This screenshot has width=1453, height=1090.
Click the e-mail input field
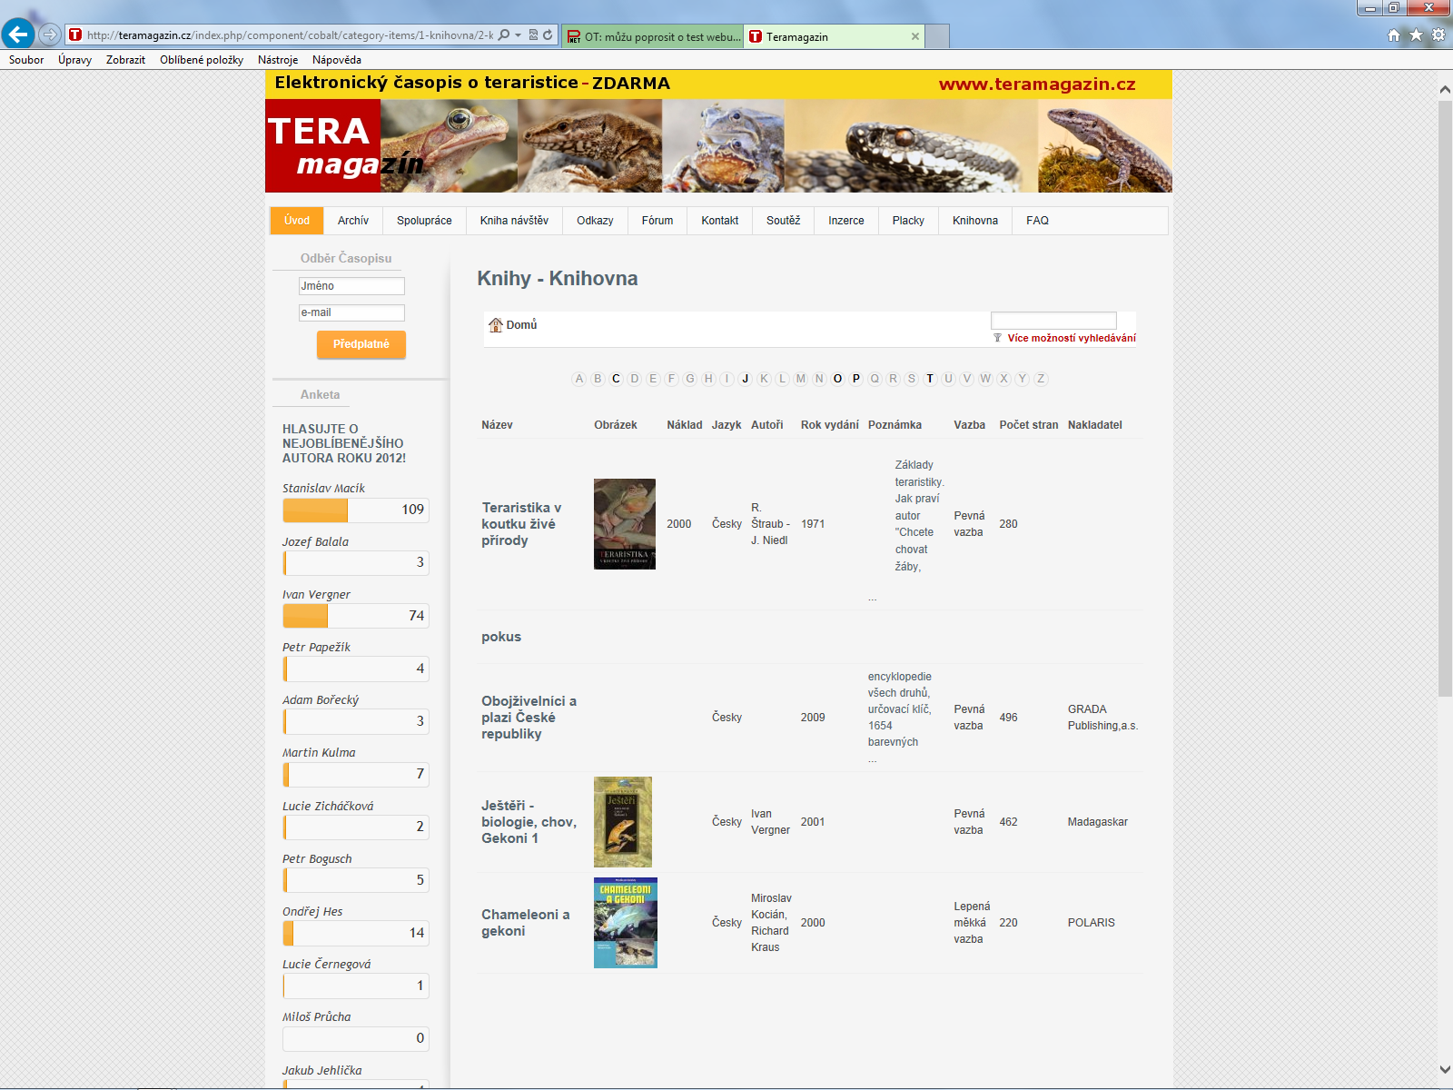(x=351, y=312)
